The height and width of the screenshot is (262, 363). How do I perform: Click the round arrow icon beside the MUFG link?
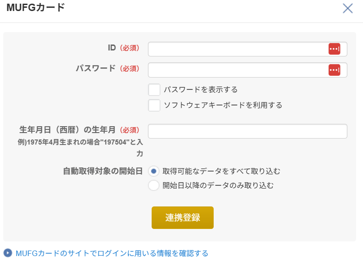point(8,253)
